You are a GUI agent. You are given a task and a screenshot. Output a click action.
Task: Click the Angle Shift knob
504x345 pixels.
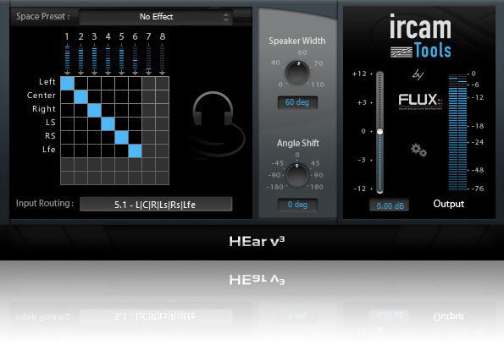(297, 175)
